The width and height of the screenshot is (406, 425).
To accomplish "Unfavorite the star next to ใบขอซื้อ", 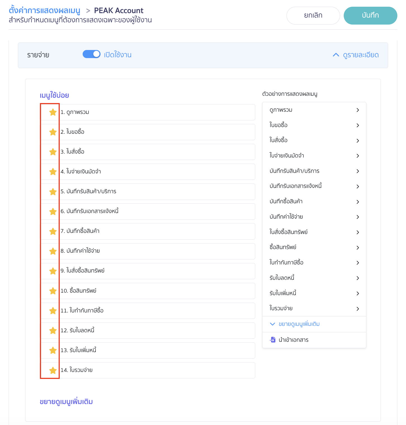I will (53, 132).
